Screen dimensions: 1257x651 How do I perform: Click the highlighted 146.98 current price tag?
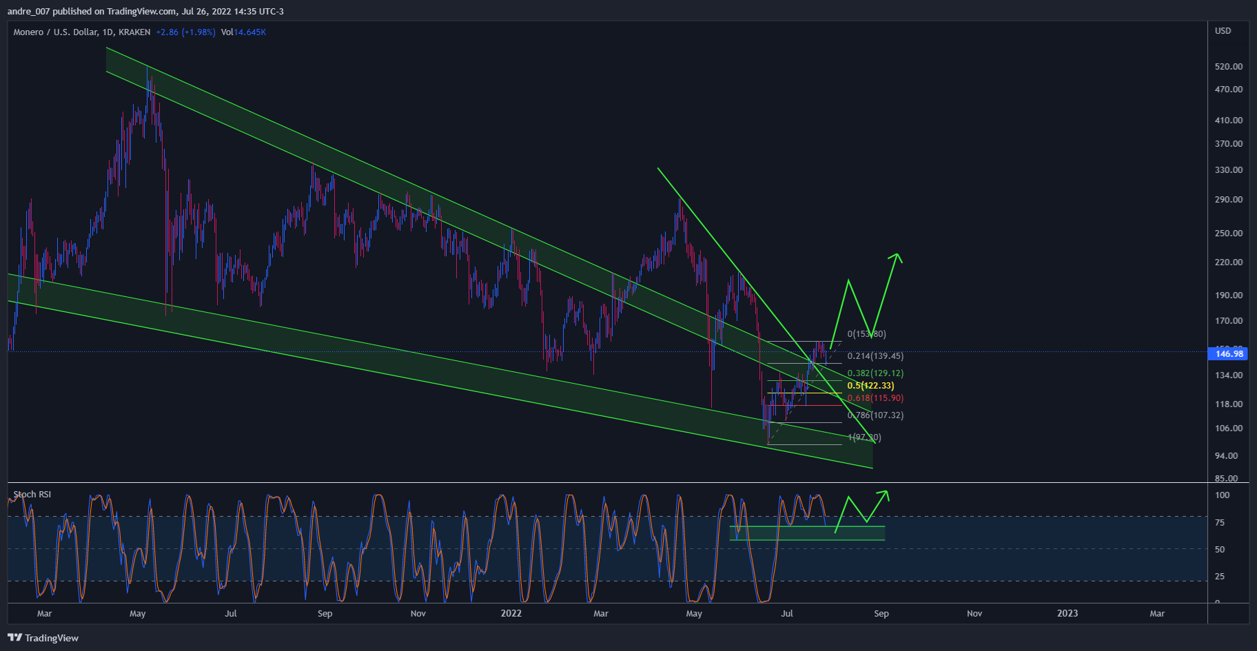point(1229,353)
